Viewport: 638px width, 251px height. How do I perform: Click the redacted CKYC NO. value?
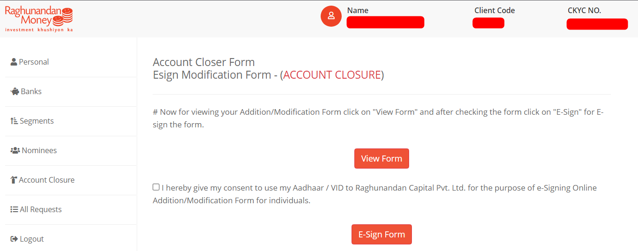[597, 24]
